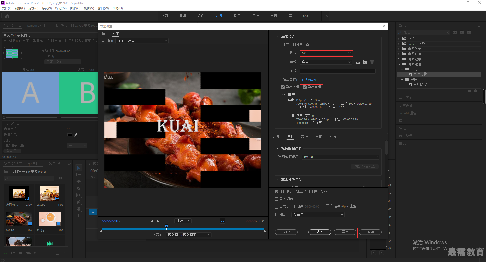Open the 文件(F) menu
The height and width of the screenshot is (262, 486).
tap(7, 8)
